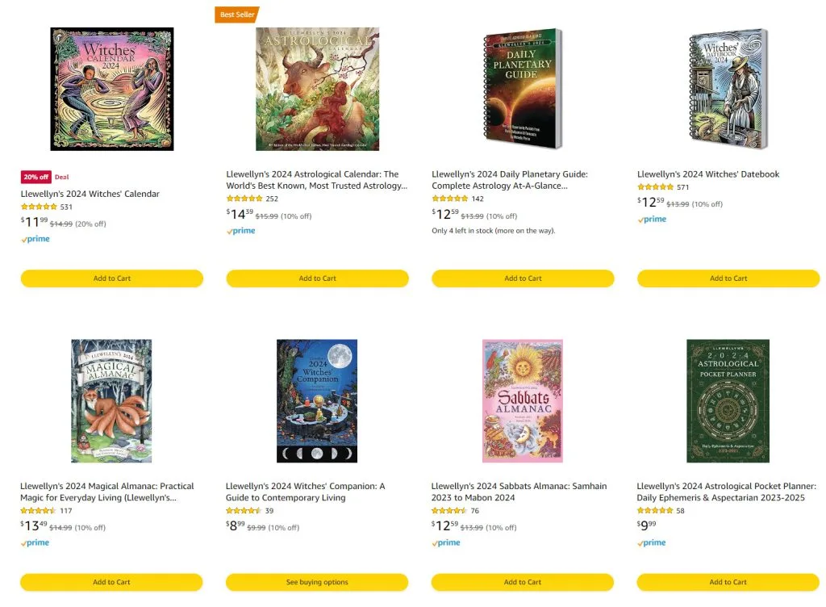
Task: Click the star rating for Witches' Datebook
Action: tap(655, 187)
